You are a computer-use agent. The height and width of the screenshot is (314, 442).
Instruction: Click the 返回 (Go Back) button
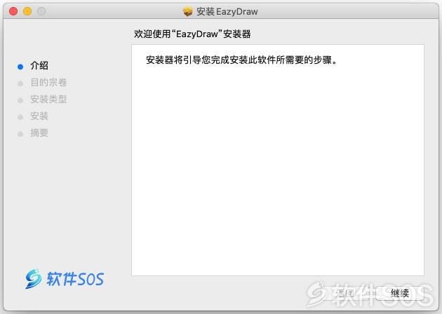pos(349,294)
